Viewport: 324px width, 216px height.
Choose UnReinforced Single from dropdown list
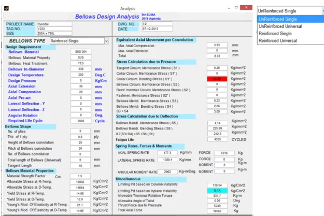291,19
